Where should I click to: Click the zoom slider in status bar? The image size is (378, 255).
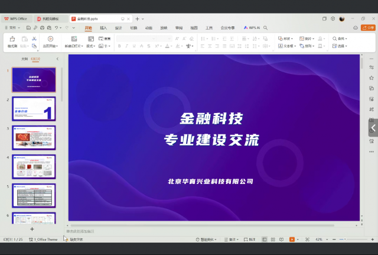(346, 239)
